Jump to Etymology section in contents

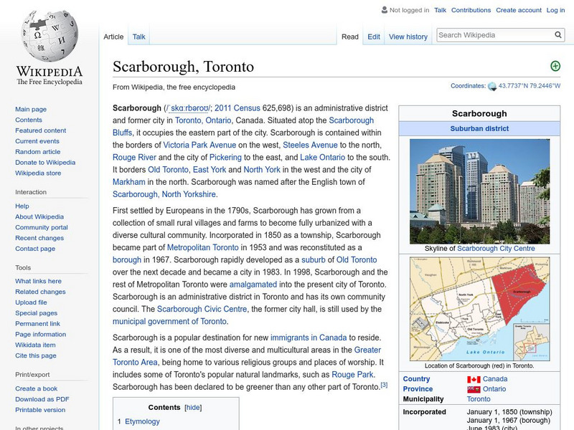pos(142,421)
